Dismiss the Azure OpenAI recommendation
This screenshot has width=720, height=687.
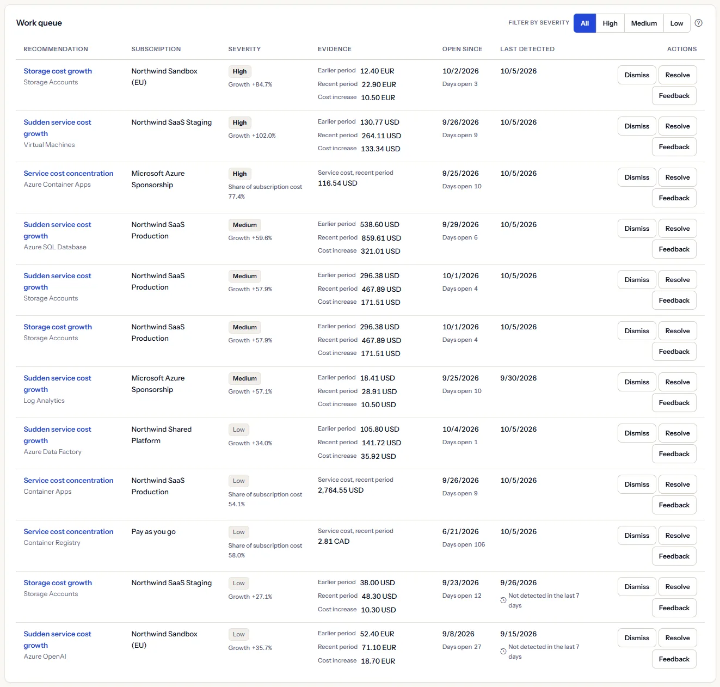click(x=637, y=638)
